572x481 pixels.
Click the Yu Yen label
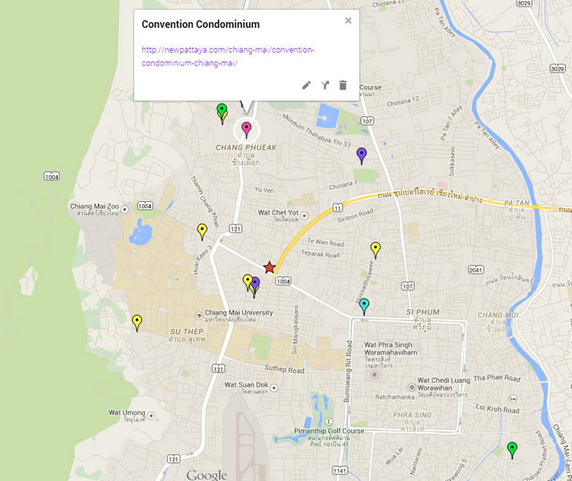265,190
